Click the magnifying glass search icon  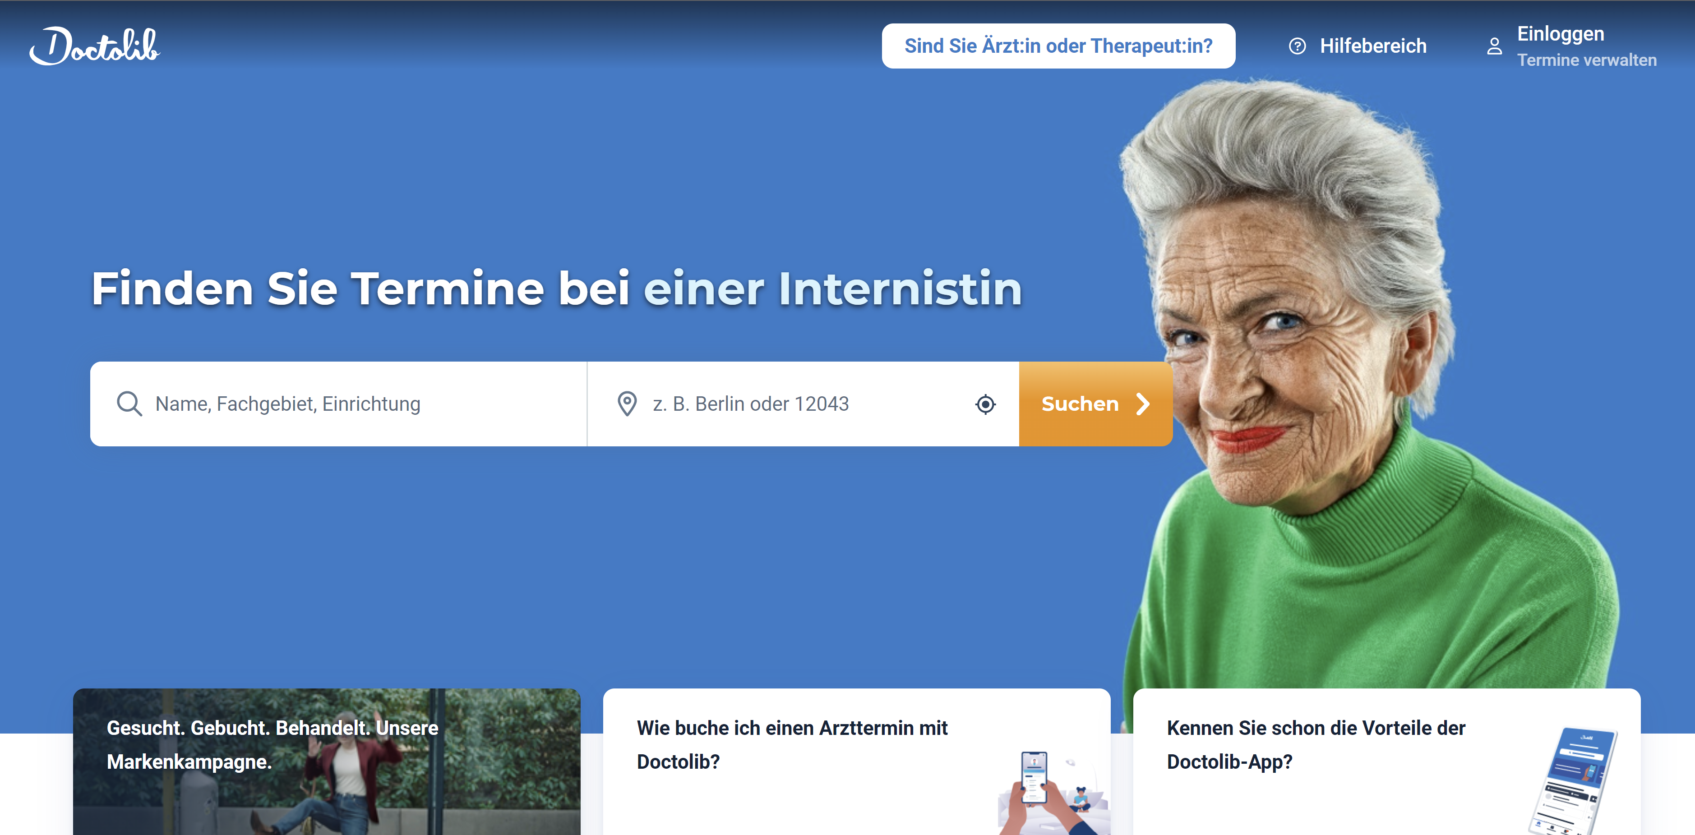(129, 404)
